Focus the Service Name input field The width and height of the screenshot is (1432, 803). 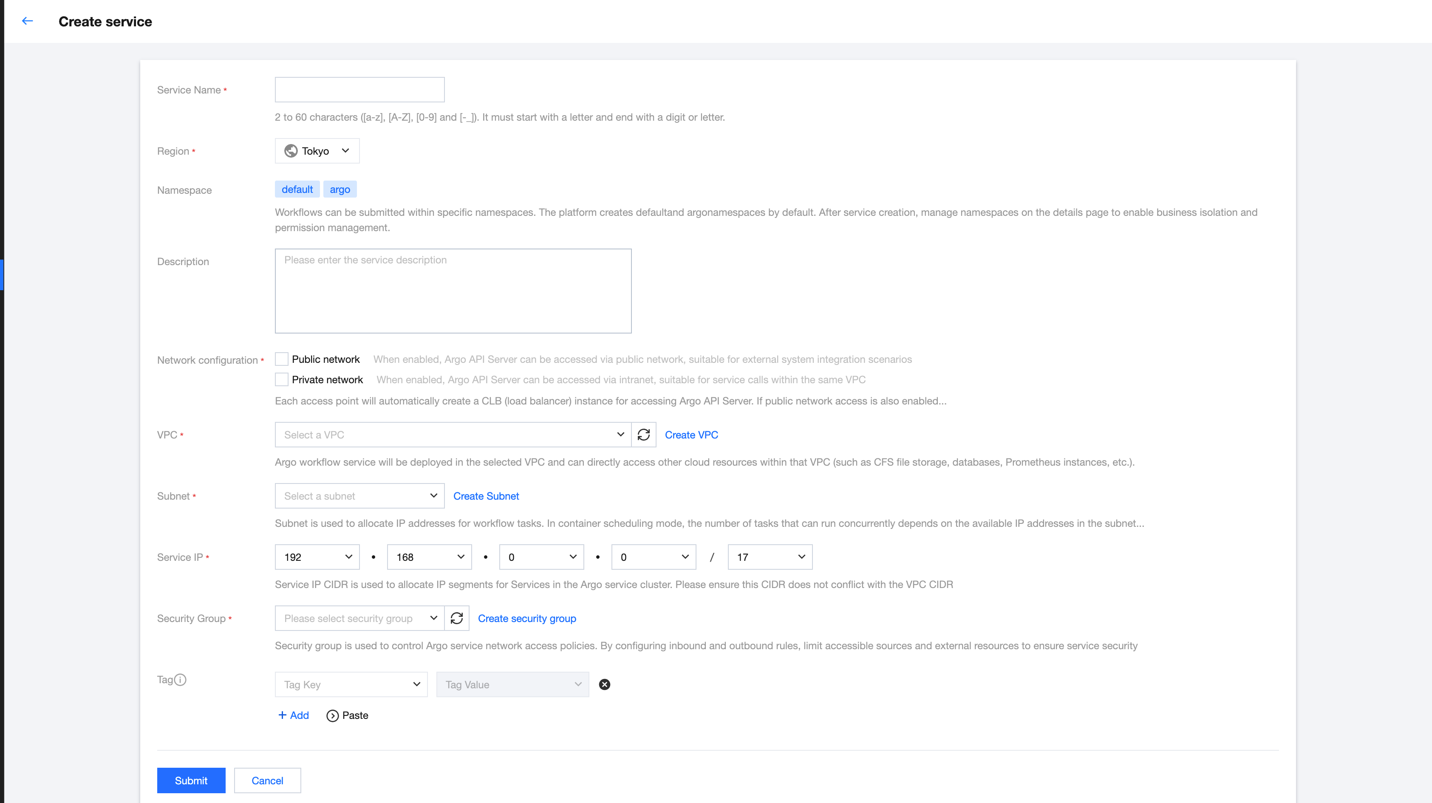click(x=359, y=90)
